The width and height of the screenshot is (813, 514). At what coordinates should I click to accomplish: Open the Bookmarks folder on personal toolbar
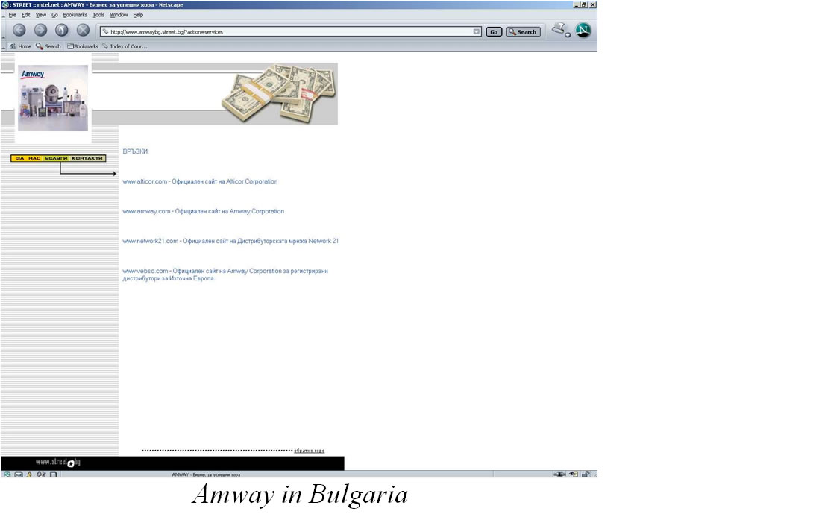point(83,46)
